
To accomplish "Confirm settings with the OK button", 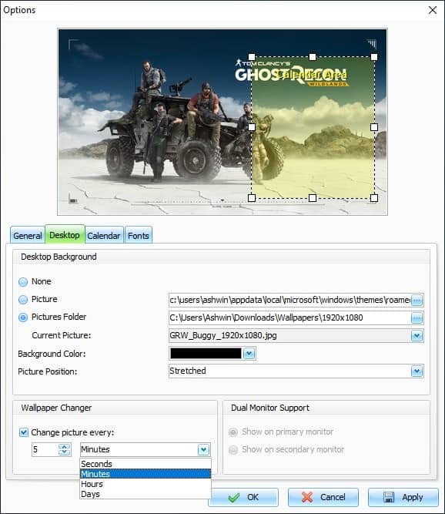I will coord(244,497).
